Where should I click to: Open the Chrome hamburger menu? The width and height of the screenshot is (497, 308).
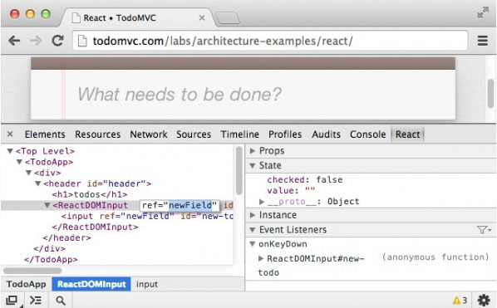point(482,41)
